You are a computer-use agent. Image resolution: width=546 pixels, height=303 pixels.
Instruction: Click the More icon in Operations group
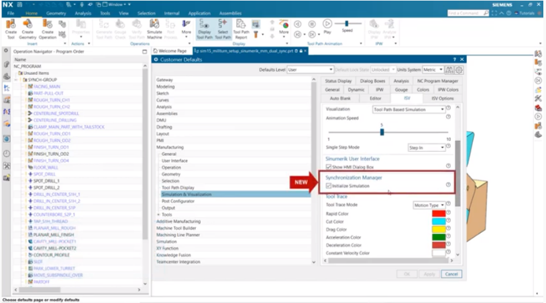tap(186, 27)
